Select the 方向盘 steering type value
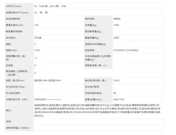 pos(38,38)
